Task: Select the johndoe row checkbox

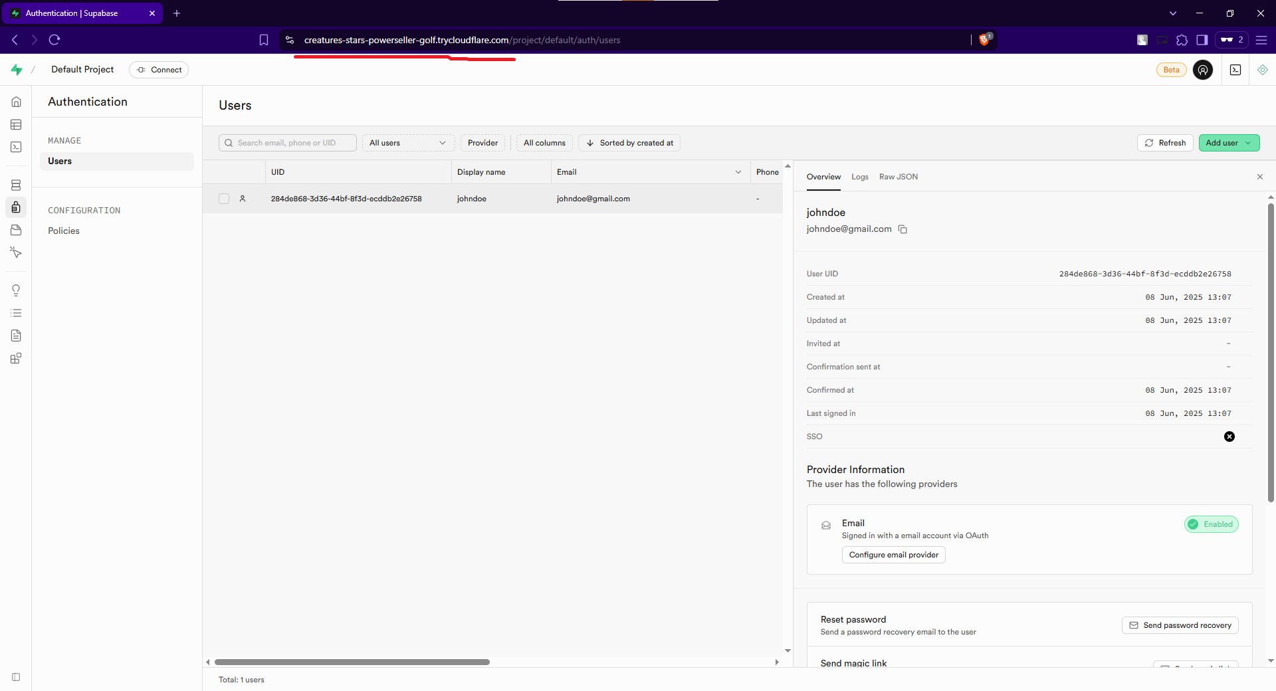Action: click(224, 199)
